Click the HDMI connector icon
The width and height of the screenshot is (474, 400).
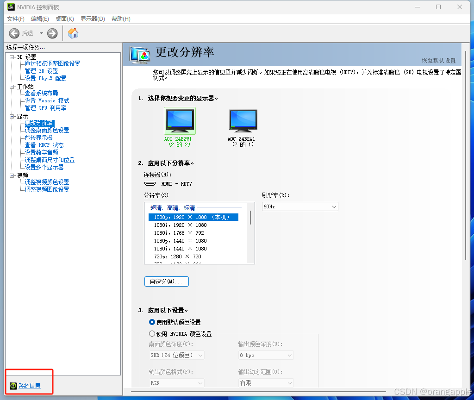pyautogui.click(x=150, y=184)
